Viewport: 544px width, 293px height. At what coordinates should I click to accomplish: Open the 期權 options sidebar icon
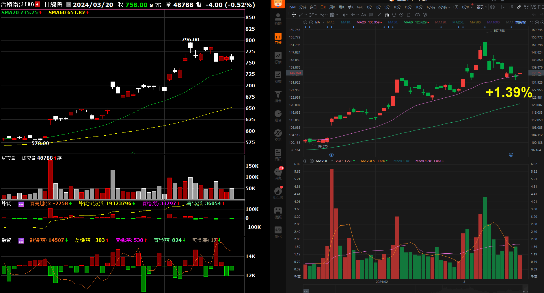(x=278, y=77)
